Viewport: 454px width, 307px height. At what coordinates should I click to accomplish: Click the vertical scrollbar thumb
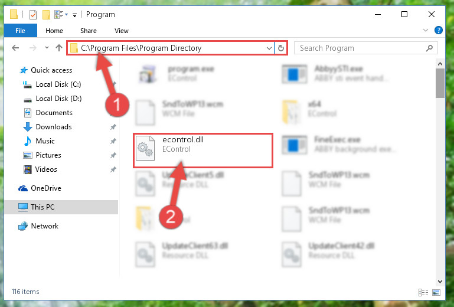click(440, 83)
